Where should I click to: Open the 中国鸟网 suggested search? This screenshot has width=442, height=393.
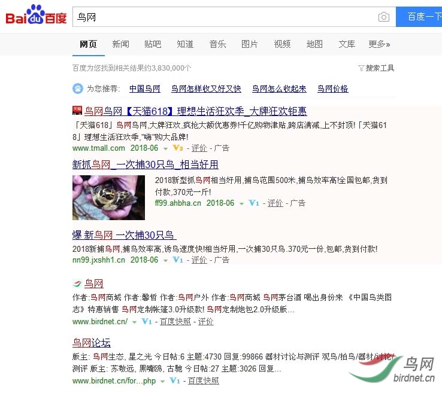click(144, 89)
